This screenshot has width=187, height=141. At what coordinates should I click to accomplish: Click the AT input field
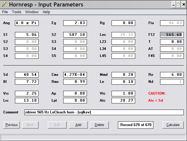[x=172, y=49]
